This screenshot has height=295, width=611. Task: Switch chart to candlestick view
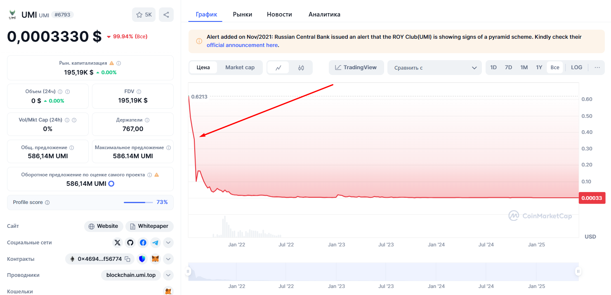tap(301, 68)
